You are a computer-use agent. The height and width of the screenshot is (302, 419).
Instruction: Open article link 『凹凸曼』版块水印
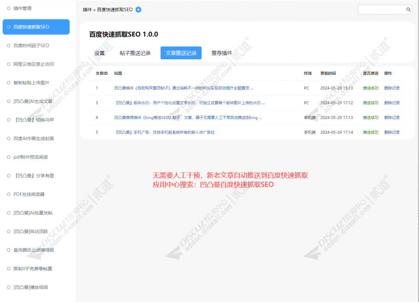[189, 103]
